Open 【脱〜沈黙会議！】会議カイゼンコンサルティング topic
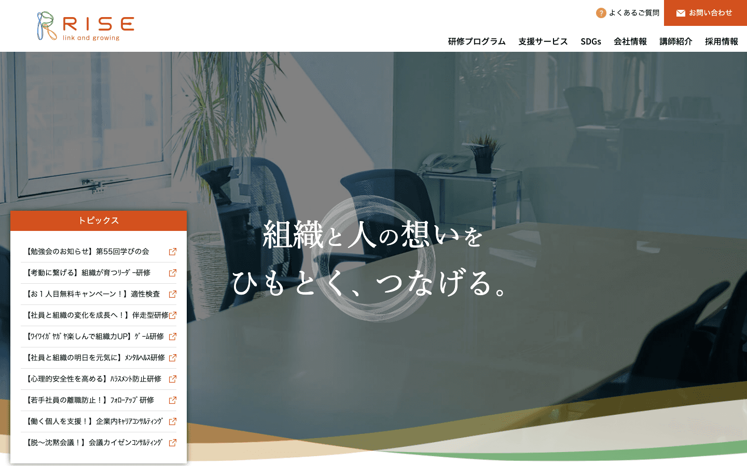 tap(99, 443)
